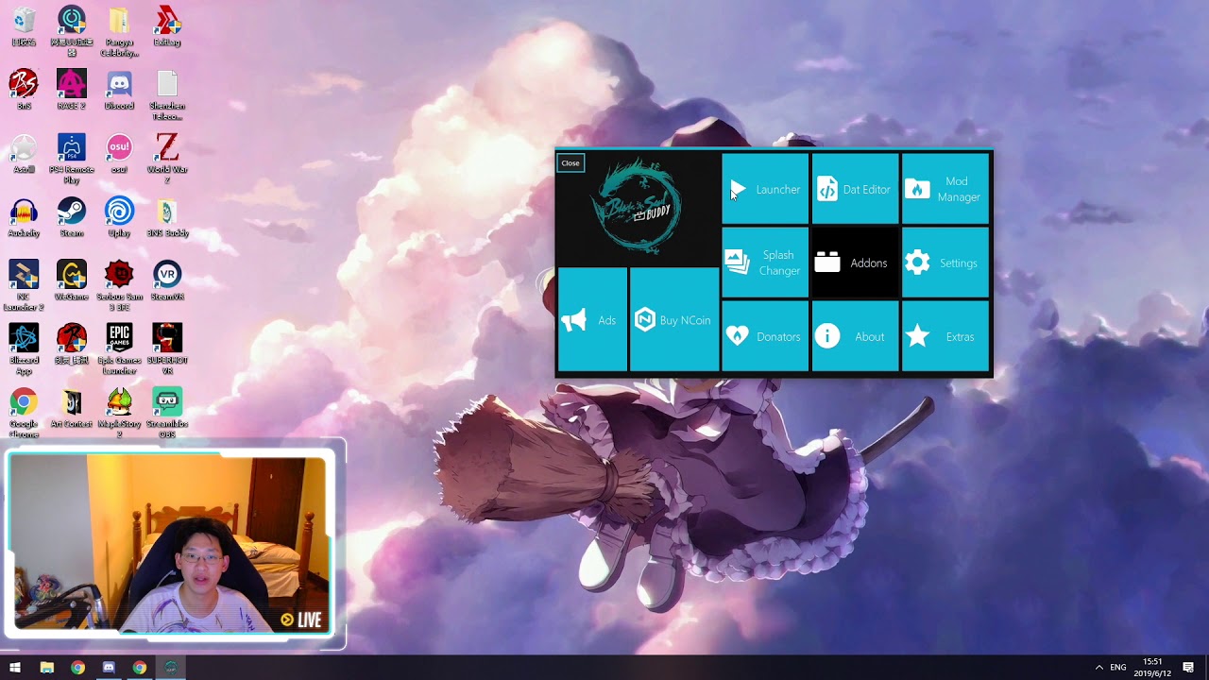Image resolution: width=1209 pixels, height=680 pixels.
Task: Select the Astrill desktop shortcut
Action: pos(24,154)
